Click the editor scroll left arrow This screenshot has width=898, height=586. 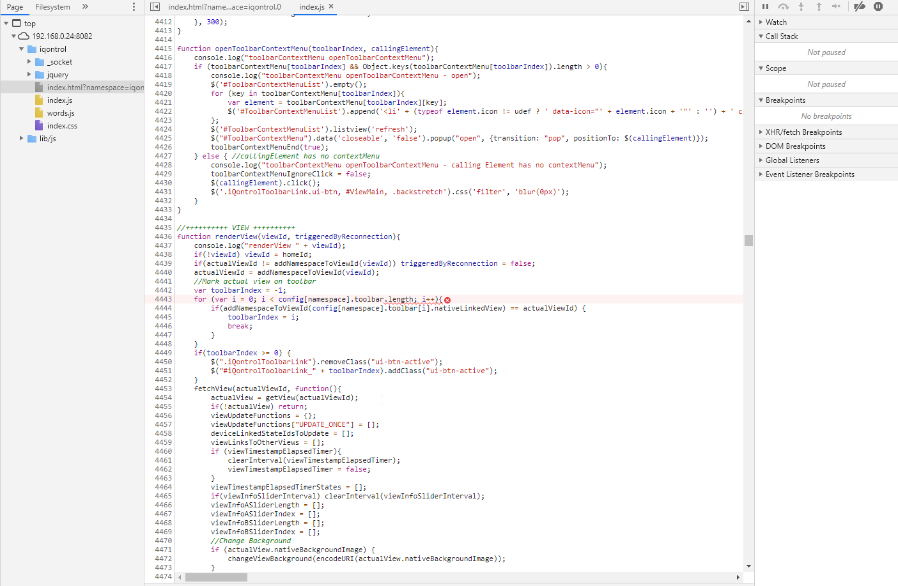[x=180, y=577]
